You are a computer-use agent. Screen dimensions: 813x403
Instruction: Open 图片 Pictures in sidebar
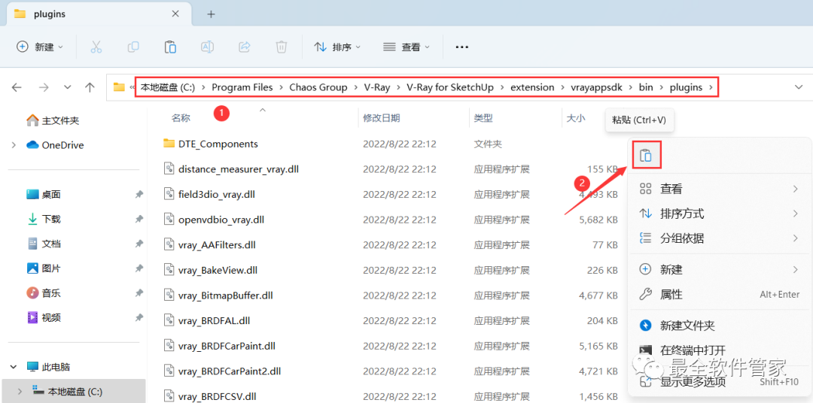tap(44, 268)
